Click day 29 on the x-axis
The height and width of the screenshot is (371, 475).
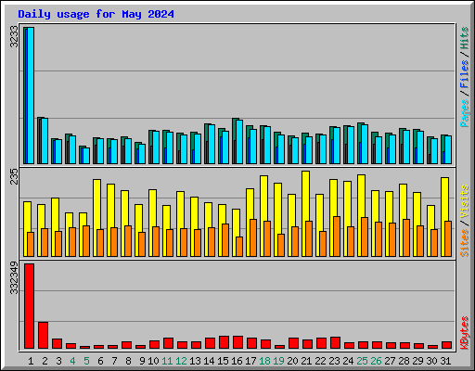417,361
